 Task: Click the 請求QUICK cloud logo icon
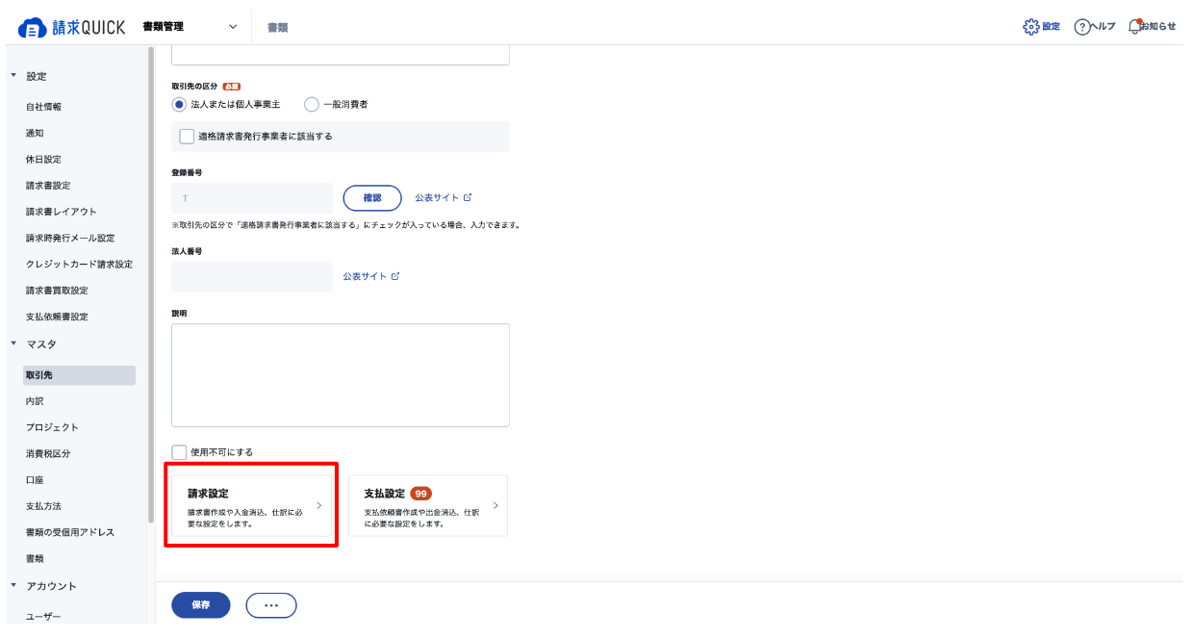(32, 27)
